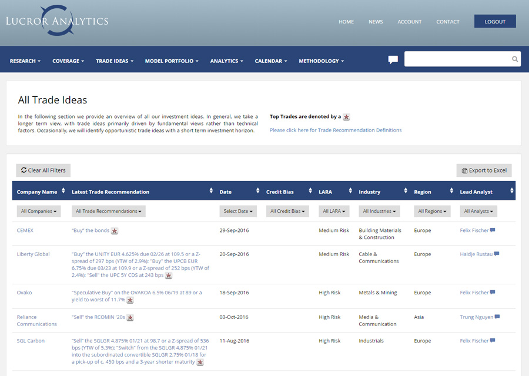Sort by Latest Trade Recommendation arrows

click(211, 191)
